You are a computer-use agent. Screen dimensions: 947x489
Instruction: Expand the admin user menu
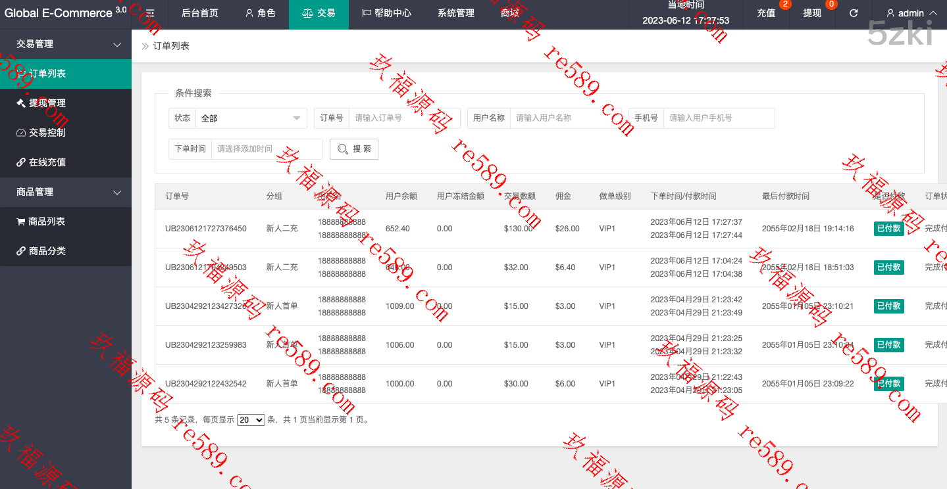click(x=911, y=13)
